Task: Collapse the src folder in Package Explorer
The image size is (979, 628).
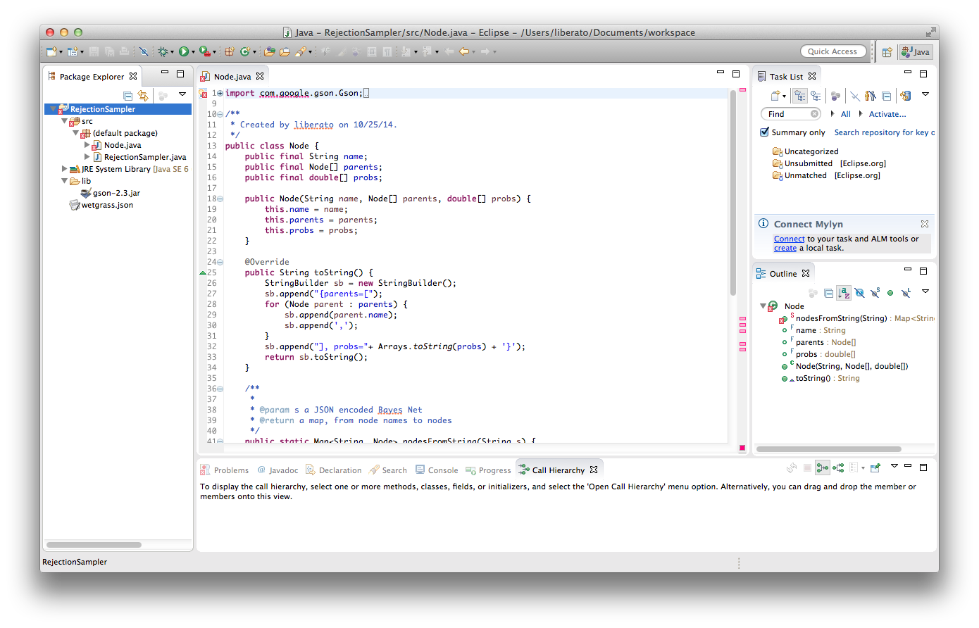Action: pyautogui.click(x=65, y=121)
